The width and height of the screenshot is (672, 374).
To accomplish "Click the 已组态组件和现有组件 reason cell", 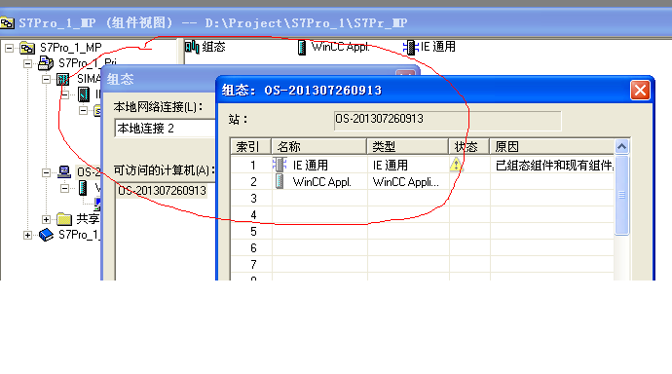I will 552,165.
